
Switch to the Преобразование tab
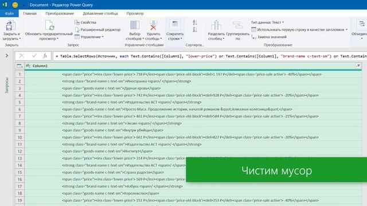[x=60, y=13]
